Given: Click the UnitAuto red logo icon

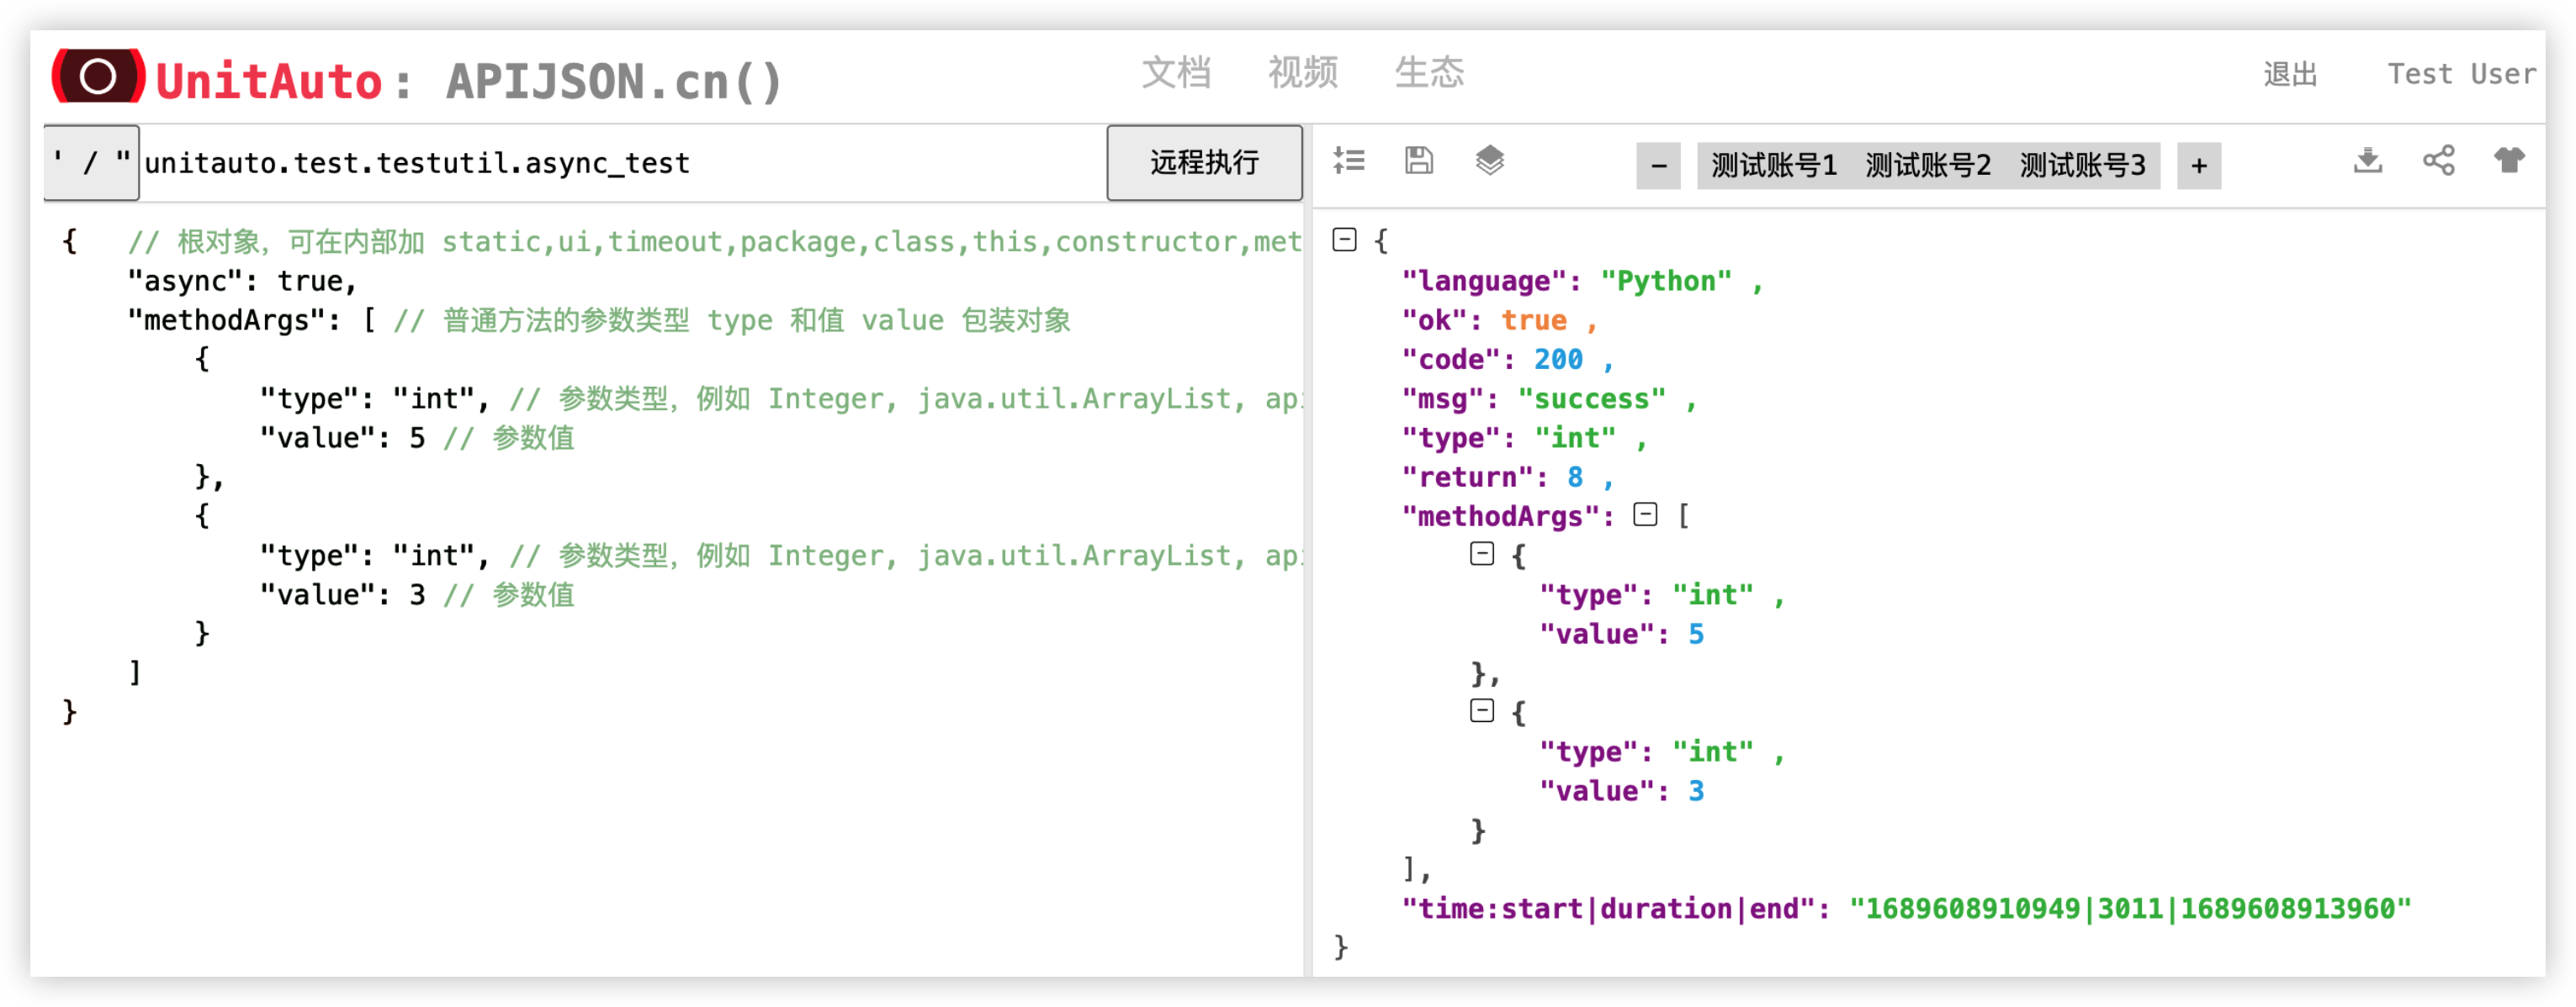Looking at the screenshot, I should 97,76.
